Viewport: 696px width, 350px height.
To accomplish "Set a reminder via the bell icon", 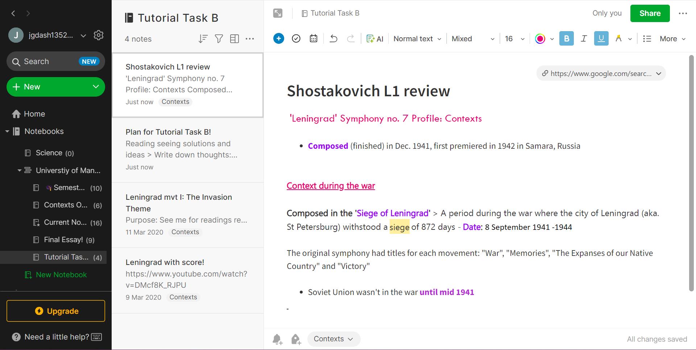I will 277,339.
